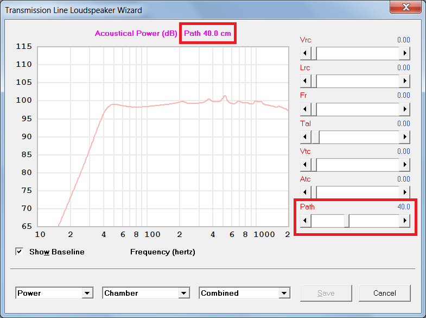Decrease Path with the left arrow
Viewport: 426px width, 318px height.
306,221
